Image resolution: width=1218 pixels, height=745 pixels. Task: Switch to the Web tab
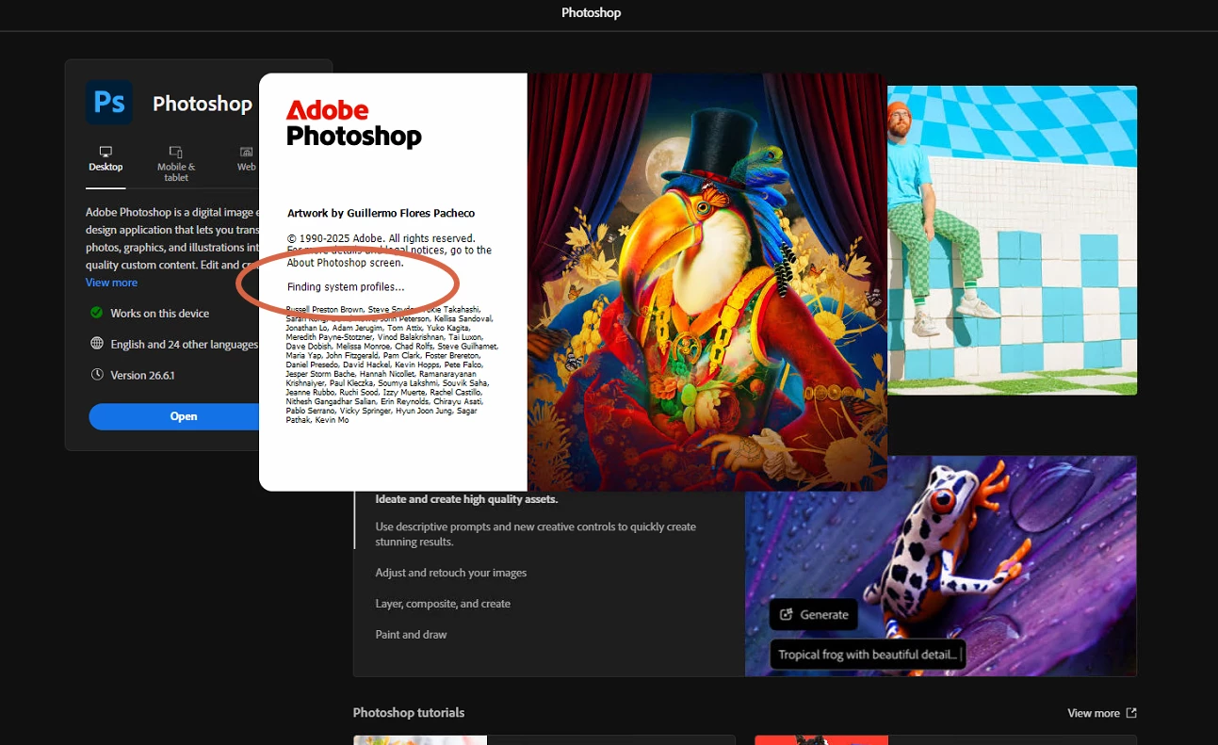[x=246, y=159]
